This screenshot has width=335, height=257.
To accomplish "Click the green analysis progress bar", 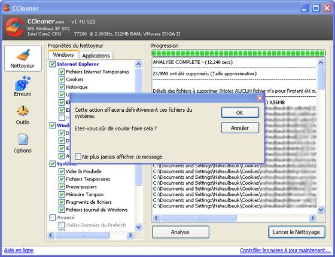I will point(239,53).
